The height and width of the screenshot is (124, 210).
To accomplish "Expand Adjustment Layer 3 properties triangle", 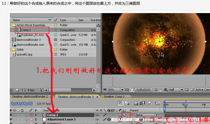I will coord(27,119).
